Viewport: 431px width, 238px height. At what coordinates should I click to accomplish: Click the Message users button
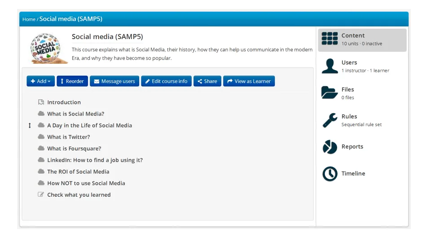click(x=114, y=81)
